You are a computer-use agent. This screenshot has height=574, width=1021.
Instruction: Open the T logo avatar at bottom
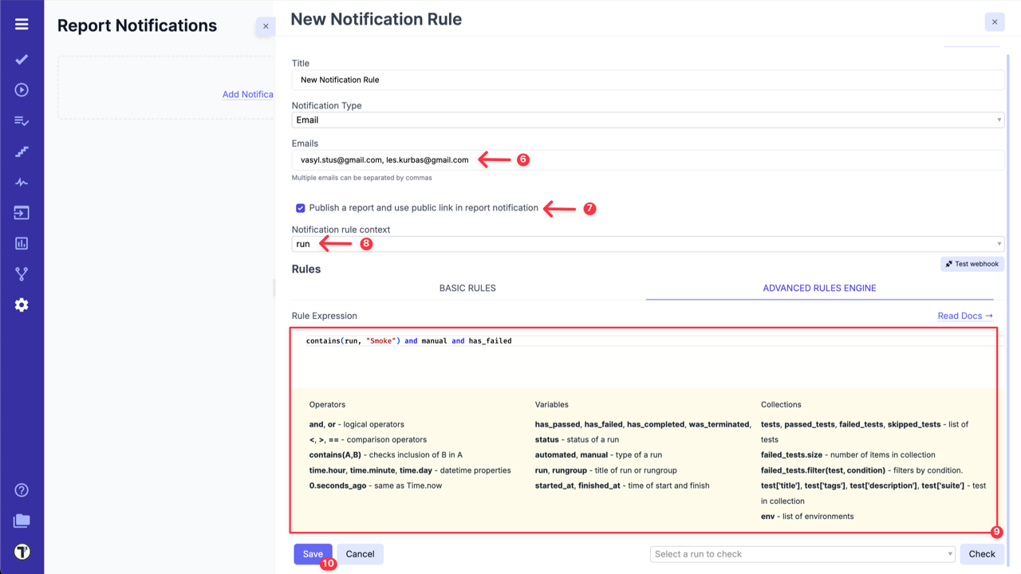[x=21, y=551]
